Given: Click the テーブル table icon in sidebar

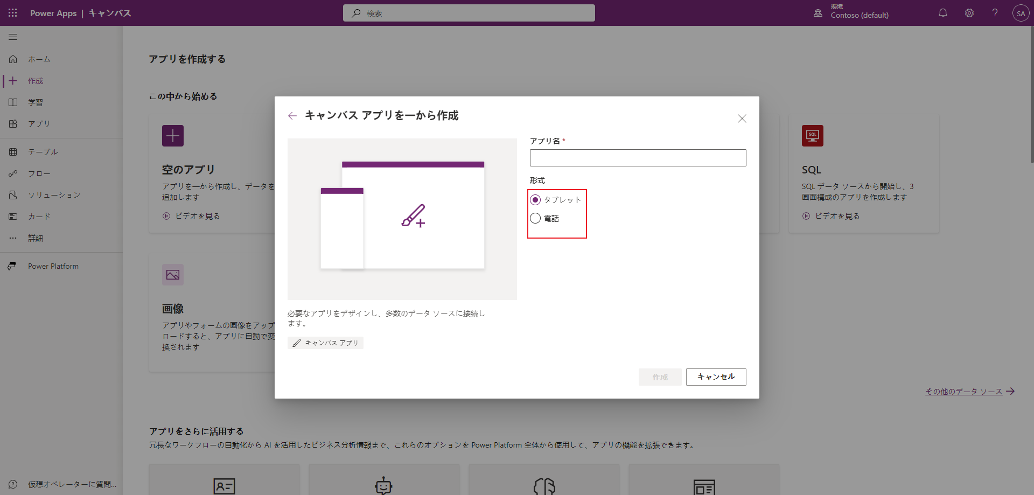Looking at the screenshot, I should pyautogui.click(x=13, y=152).
